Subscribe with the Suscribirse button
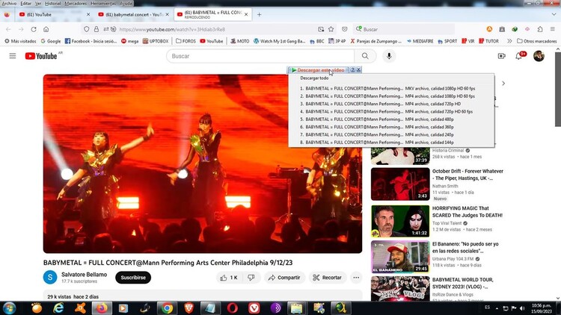This screenshot has width=561, height=315. pyautogui.click(x=133, y=278)
